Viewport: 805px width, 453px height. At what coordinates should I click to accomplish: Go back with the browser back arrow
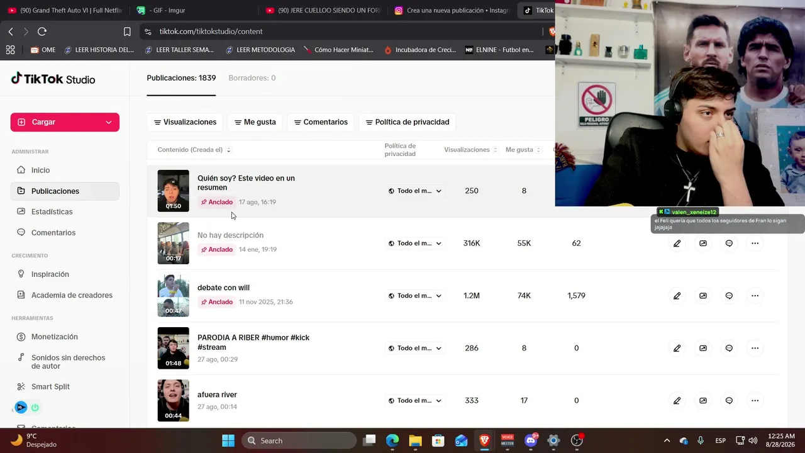pyautogui.click(x=11, y=31)
